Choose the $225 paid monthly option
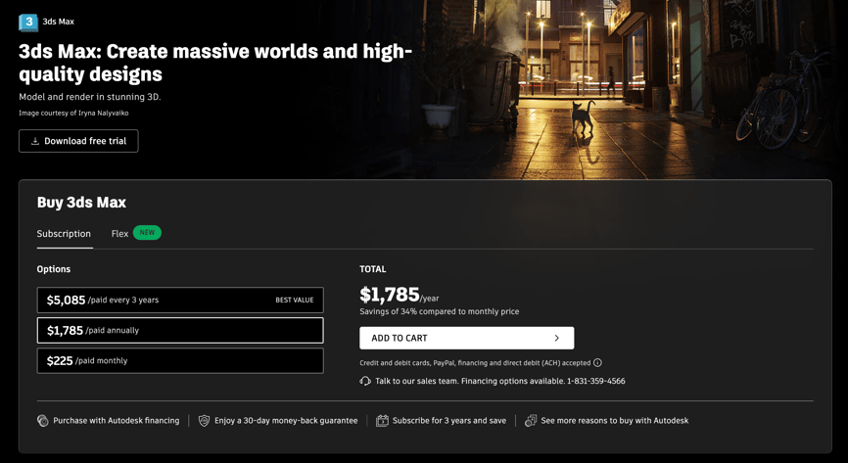Viewport: 848px width, 463px height. pos(180,361)
